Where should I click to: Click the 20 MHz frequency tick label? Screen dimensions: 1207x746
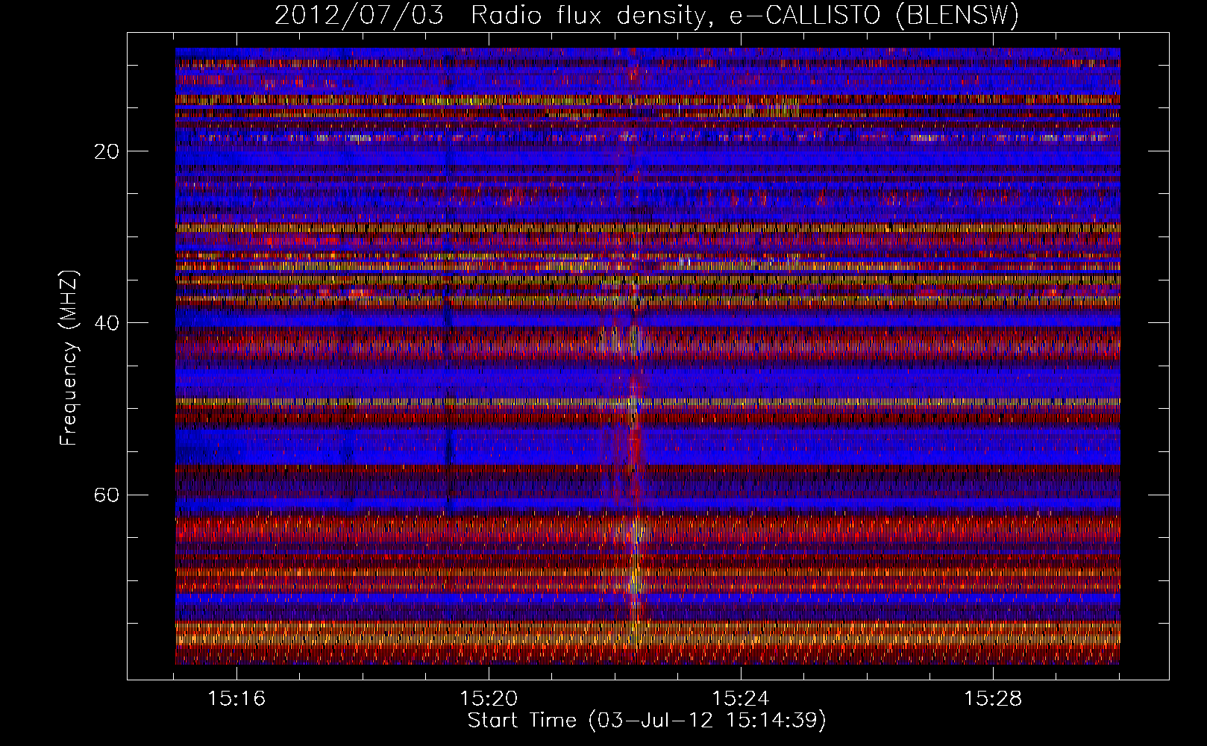[x=107, y=151]
